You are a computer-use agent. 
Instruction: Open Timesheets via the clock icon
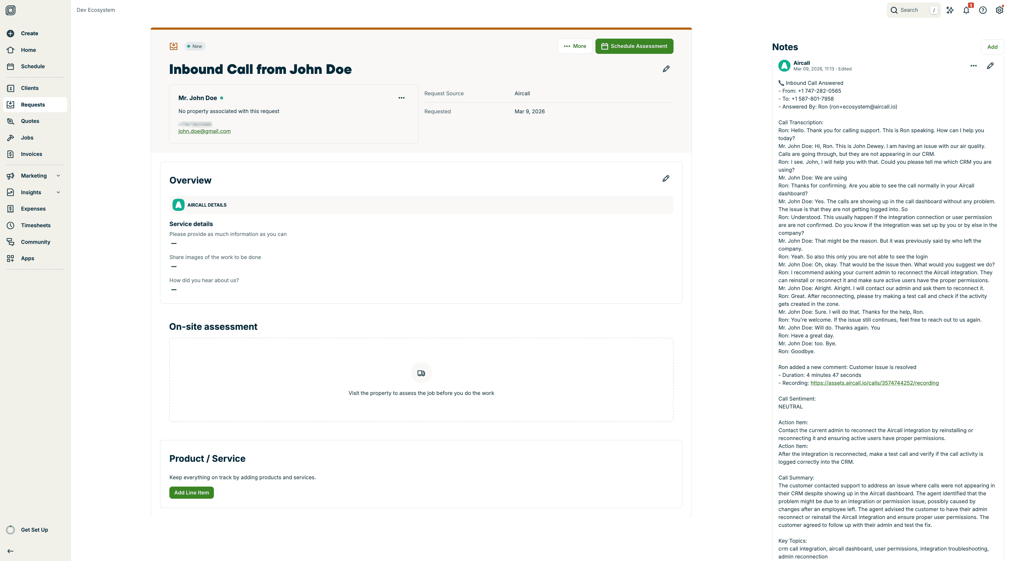click(x=11, y=225)
